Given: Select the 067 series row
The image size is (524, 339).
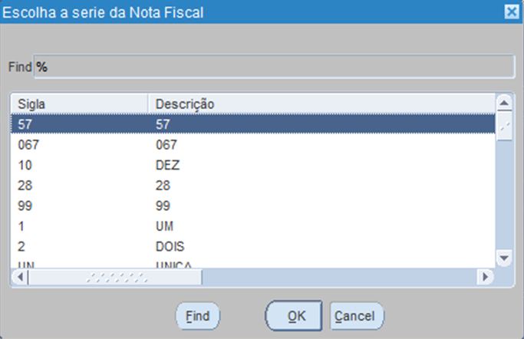Looking at the screenshot, I should tap(253, 145).
